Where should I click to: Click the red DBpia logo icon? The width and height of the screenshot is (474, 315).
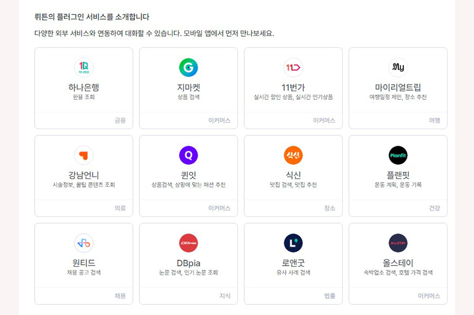click(188, 243)
